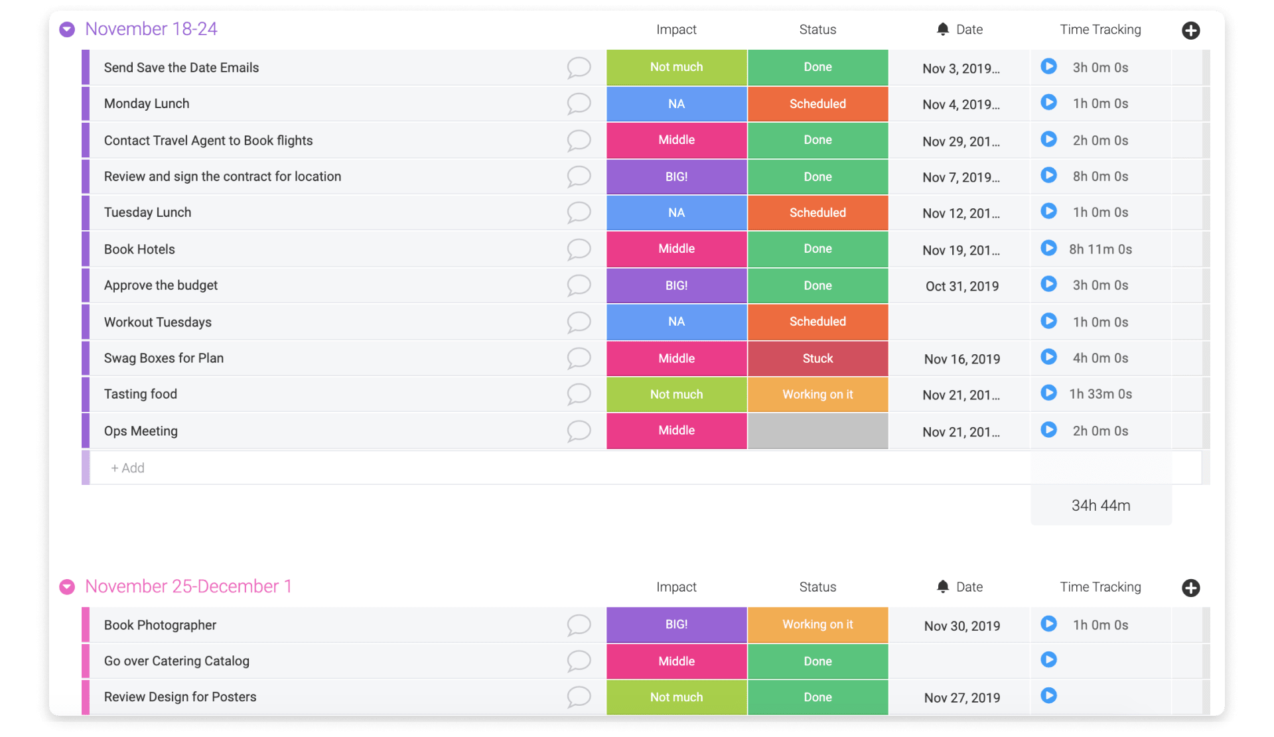Screen dimensions: 1274x737
Task: Change the BIG! impact on Approve the budget
Action: [x=676, y=285]
